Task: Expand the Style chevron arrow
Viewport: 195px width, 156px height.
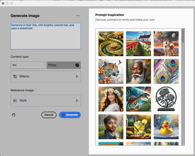Action: pyautogui.click(x=77, y=101)
